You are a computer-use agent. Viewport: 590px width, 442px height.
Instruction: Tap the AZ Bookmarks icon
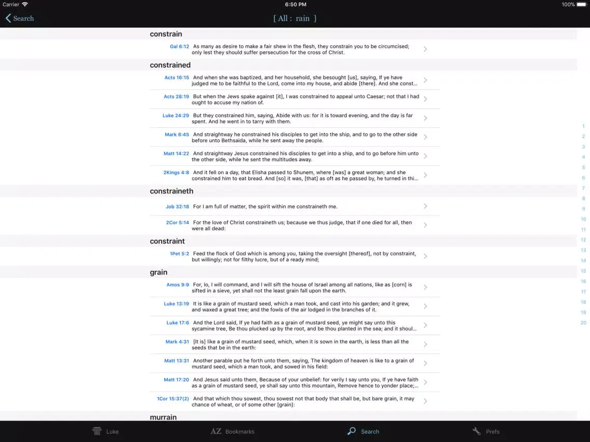pyautogui.click(x=216, y=432)
